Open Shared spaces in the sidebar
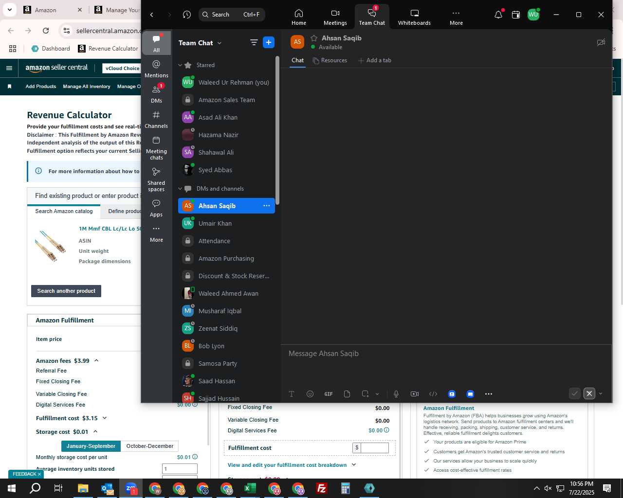Screen dimensions: 623x498 tap(156, 179)
